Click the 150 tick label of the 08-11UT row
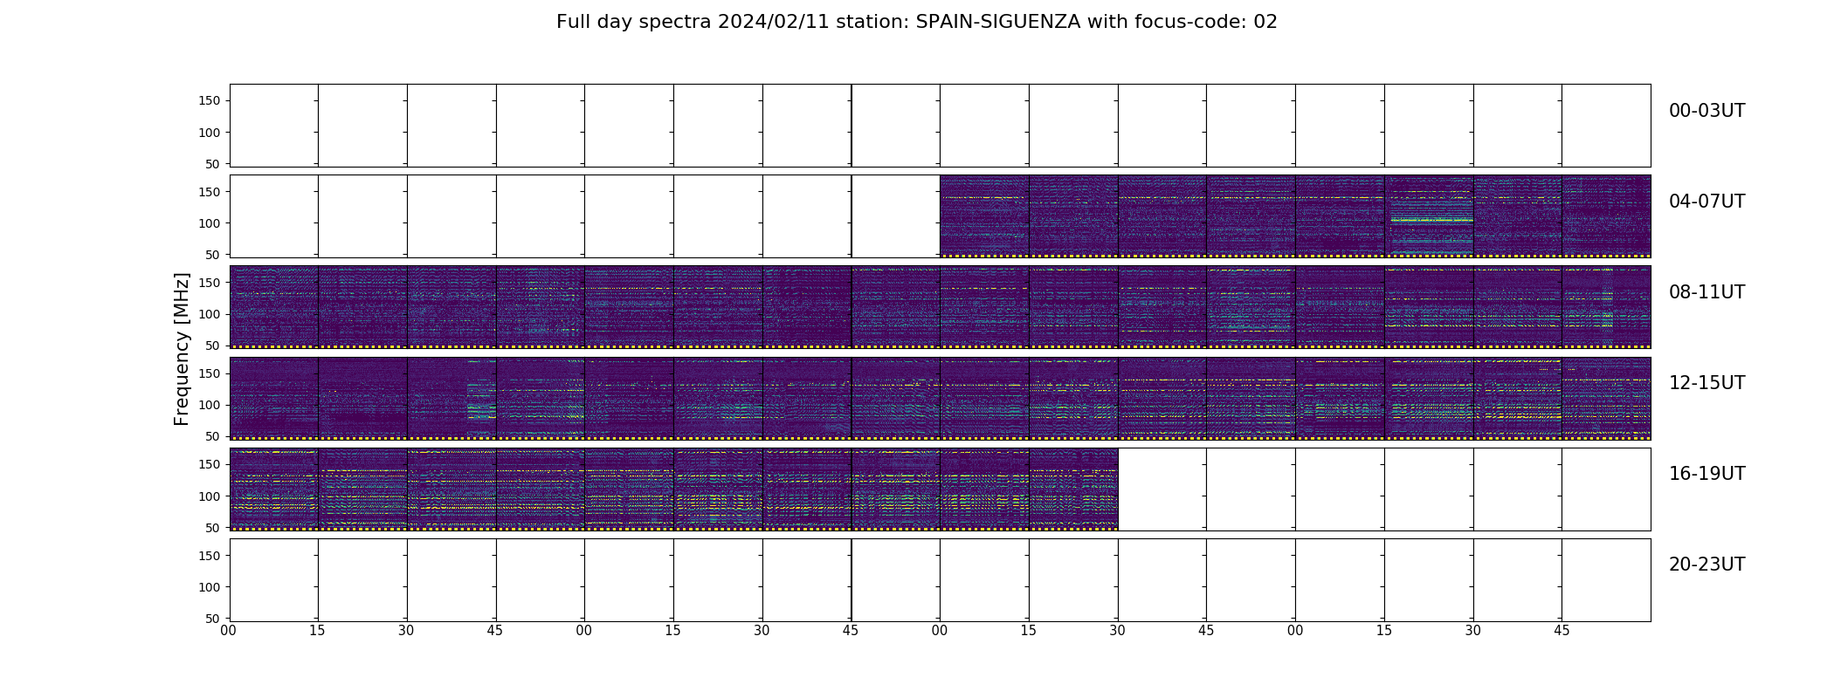 (210, 283)
